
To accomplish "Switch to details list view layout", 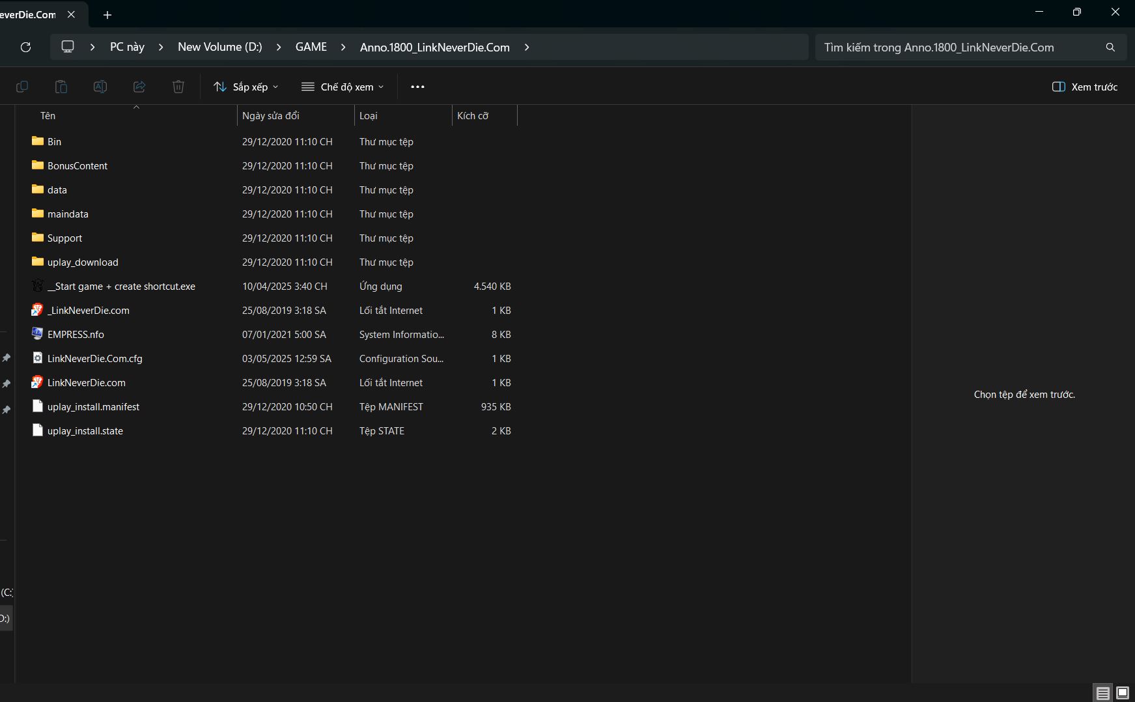I will [x=1102, y=693].
